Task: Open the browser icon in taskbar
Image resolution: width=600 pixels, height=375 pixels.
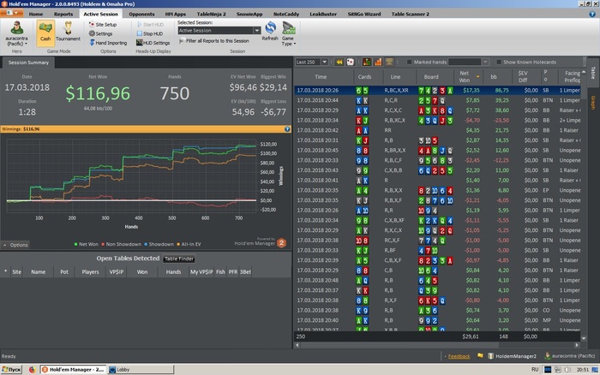Action: [33, 370]
